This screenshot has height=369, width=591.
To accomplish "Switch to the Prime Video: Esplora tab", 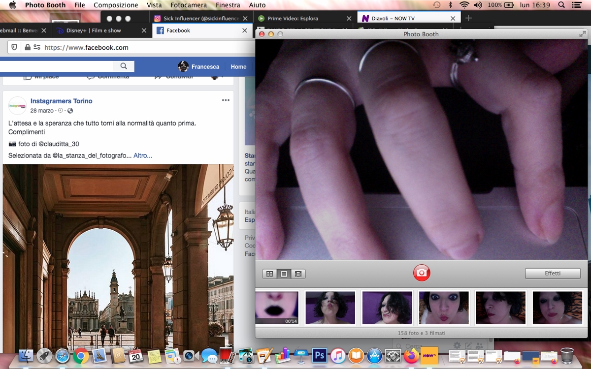I will pos(305,18).
